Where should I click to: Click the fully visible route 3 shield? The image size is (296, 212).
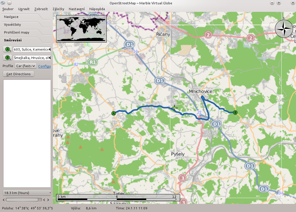point(182,178)
